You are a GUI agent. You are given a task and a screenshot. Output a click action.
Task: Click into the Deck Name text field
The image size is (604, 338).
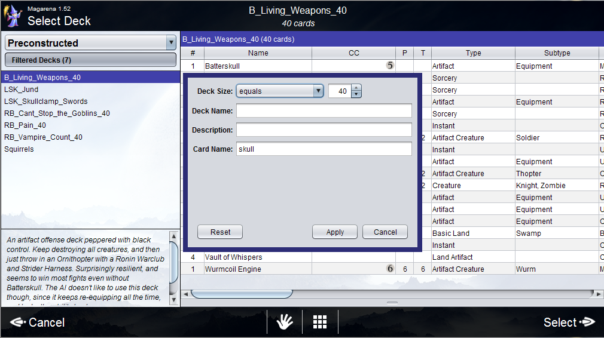pyautogui.click(x=324, y=111)
